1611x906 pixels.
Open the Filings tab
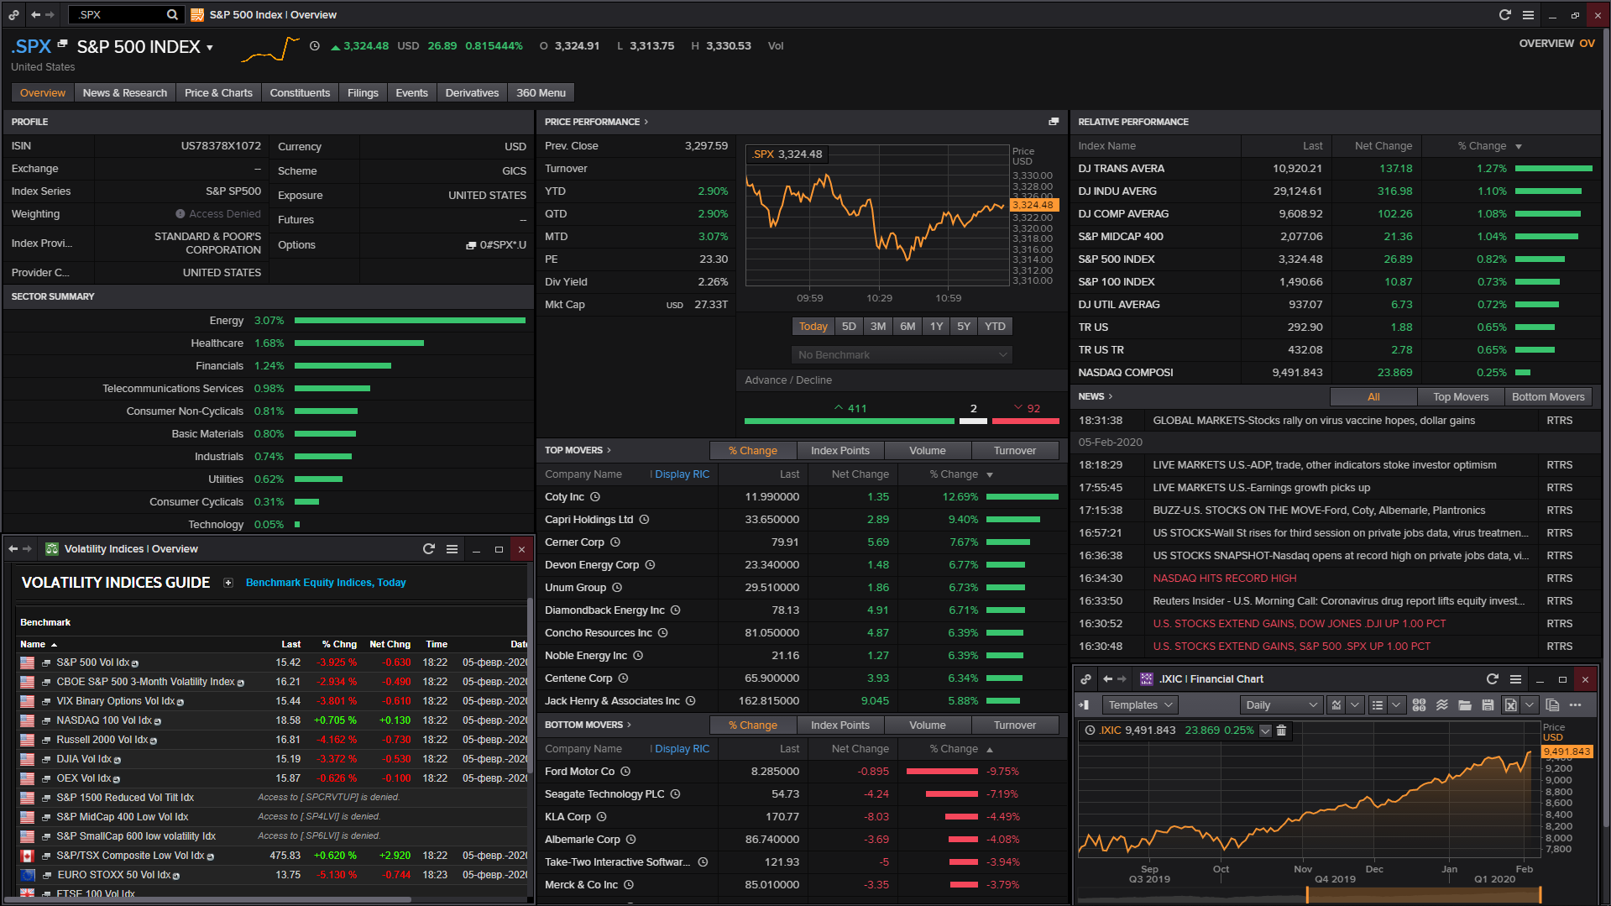click(363, 93)
